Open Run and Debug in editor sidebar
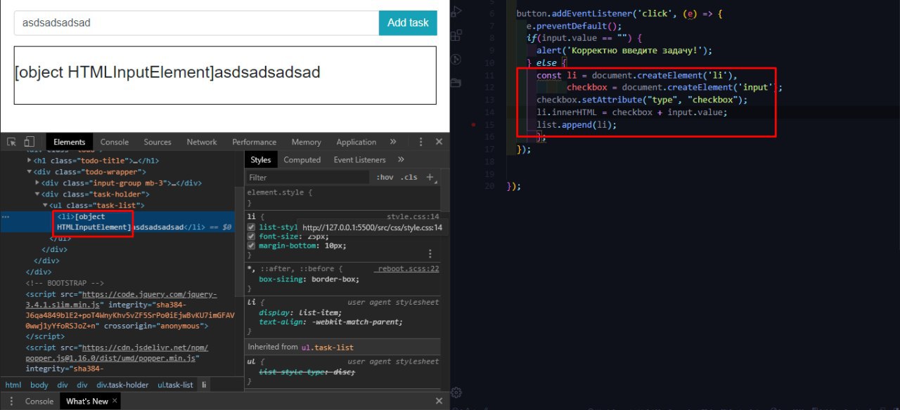This screenshot has width=900, height=410. pyautogui.click(x=456, y=11)
